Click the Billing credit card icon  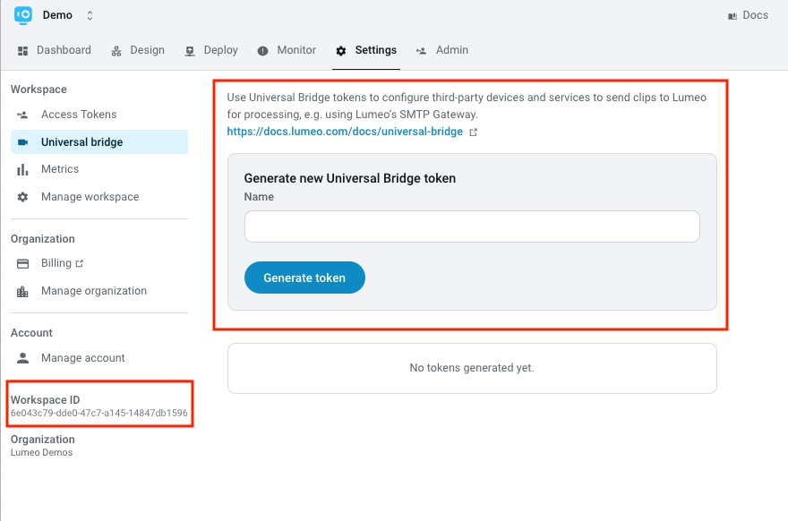pyautogui.click(x=22, y=264)
